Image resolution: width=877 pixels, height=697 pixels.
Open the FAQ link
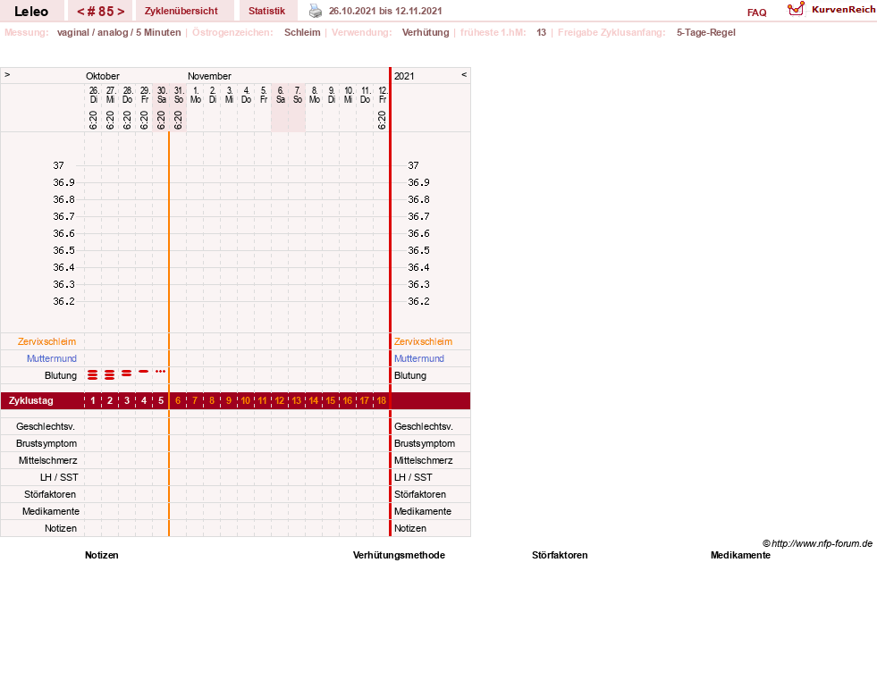[756, 13]
